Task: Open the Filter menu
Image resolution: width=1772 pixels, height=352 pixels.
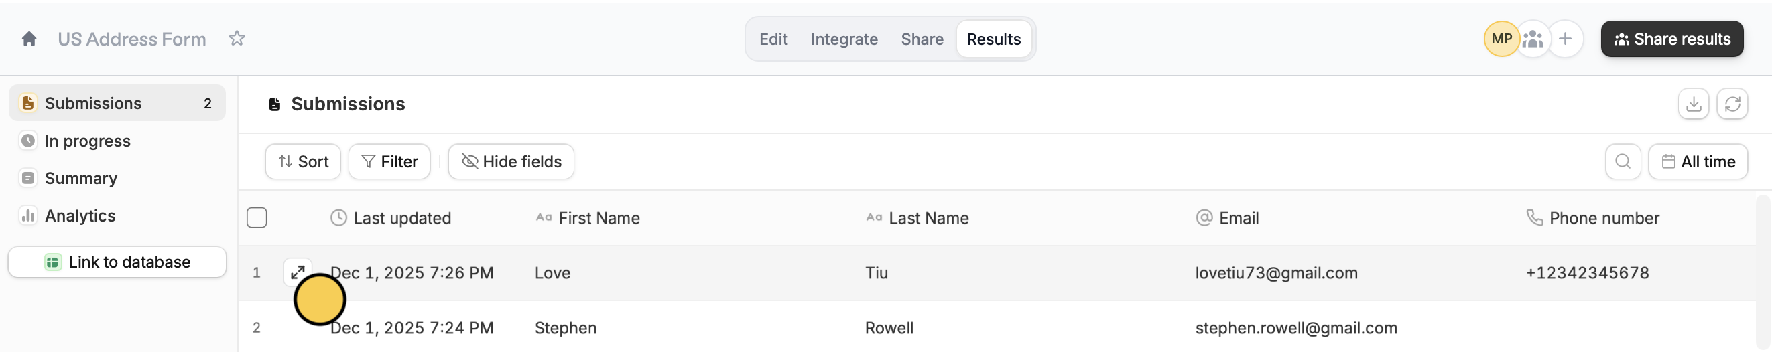Action: point(389,161)
